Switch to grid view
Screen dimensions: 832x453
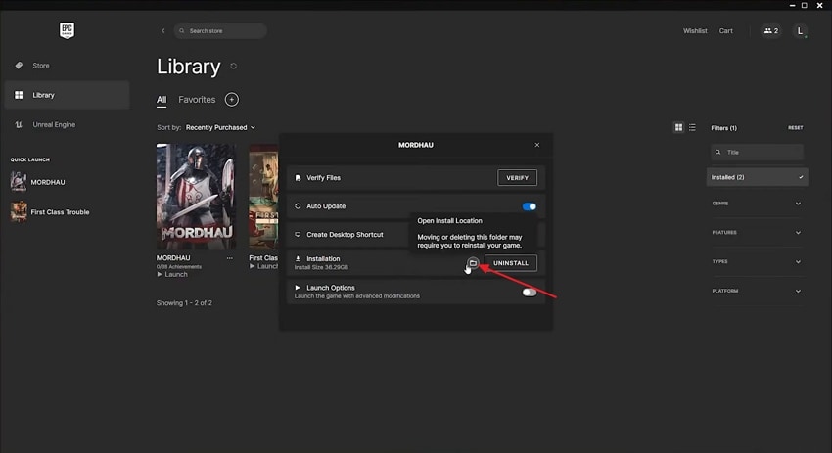[678, 128]
